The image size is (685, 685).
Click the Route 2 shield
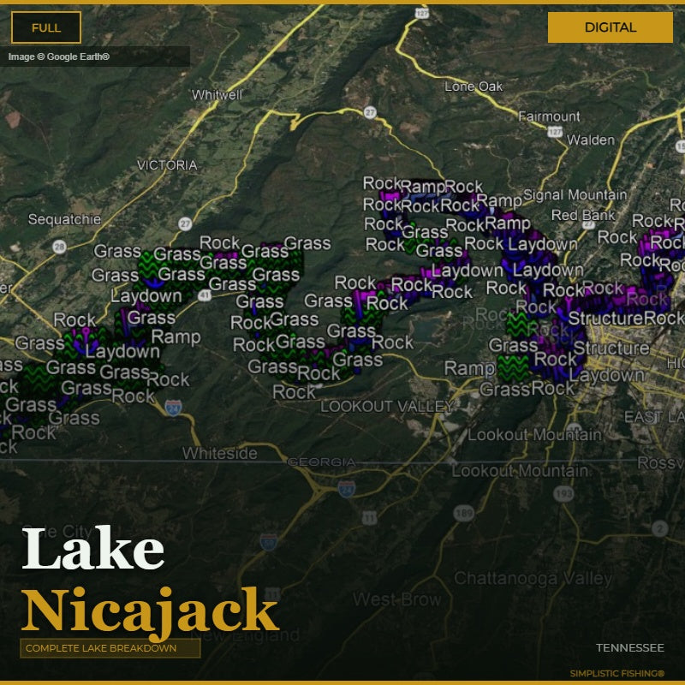[x=660, y=529]
